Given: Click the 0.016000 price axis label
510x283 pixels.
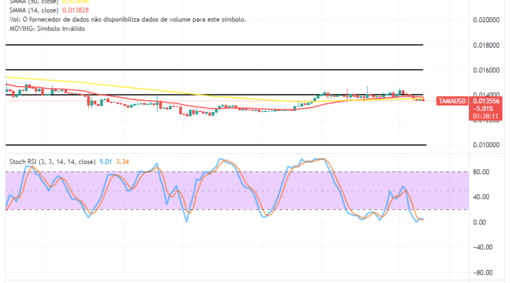Looking at the screenshot, I should point(486,70).
